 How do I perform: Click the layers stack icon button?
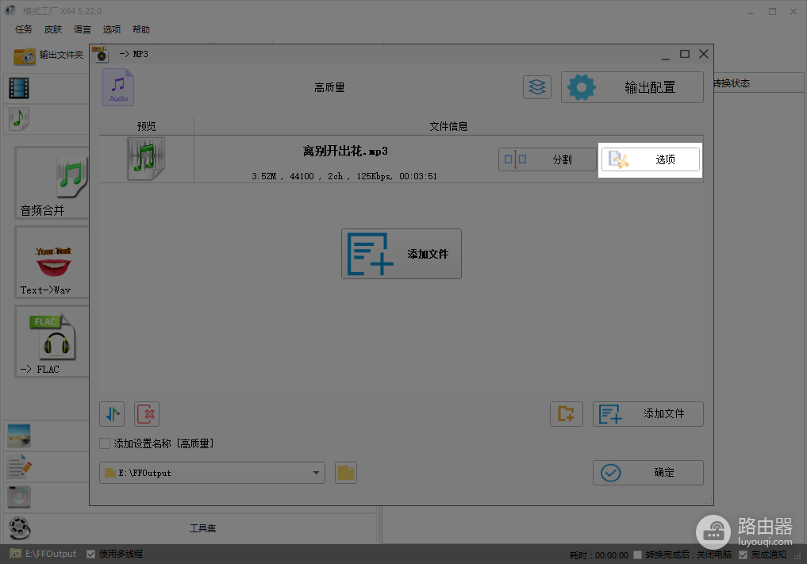point(536,87)
